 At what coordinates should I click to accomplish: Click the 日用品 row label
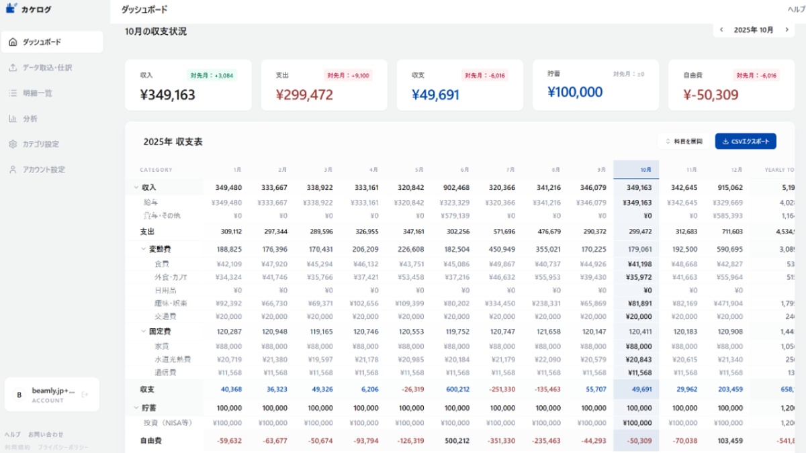click(x=165, y=291)
